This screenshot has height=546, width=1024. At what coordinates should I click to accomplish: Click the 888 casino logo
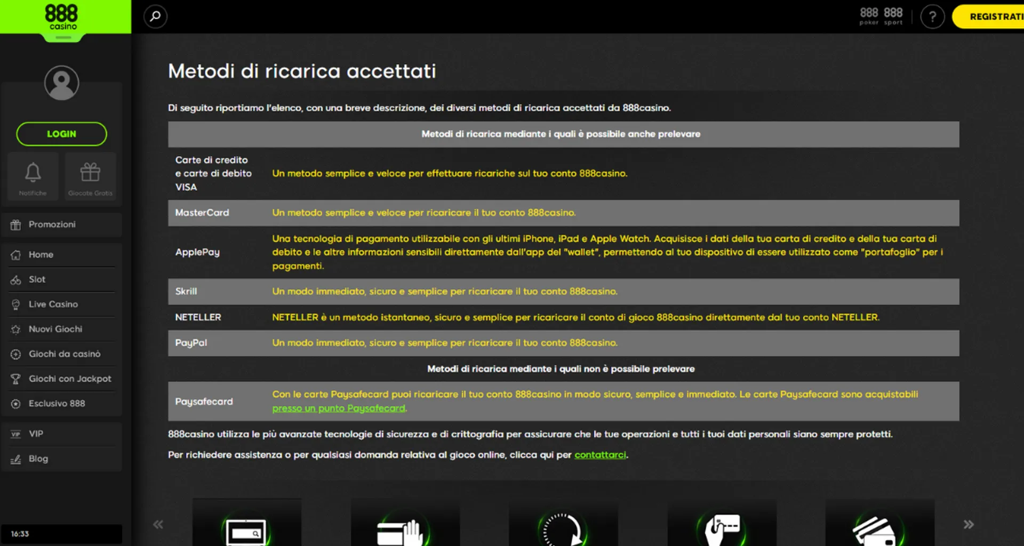pyautogui.click(x=61, y=17)
